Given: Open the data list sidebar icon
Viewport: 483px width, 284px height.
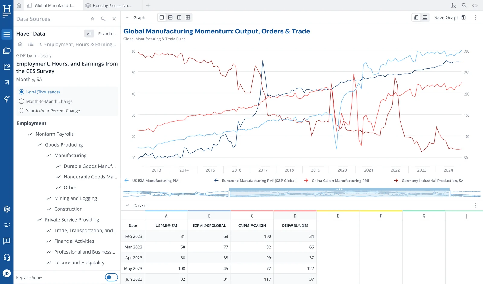Looking at the screenshot, I should [x=7, y=35].
